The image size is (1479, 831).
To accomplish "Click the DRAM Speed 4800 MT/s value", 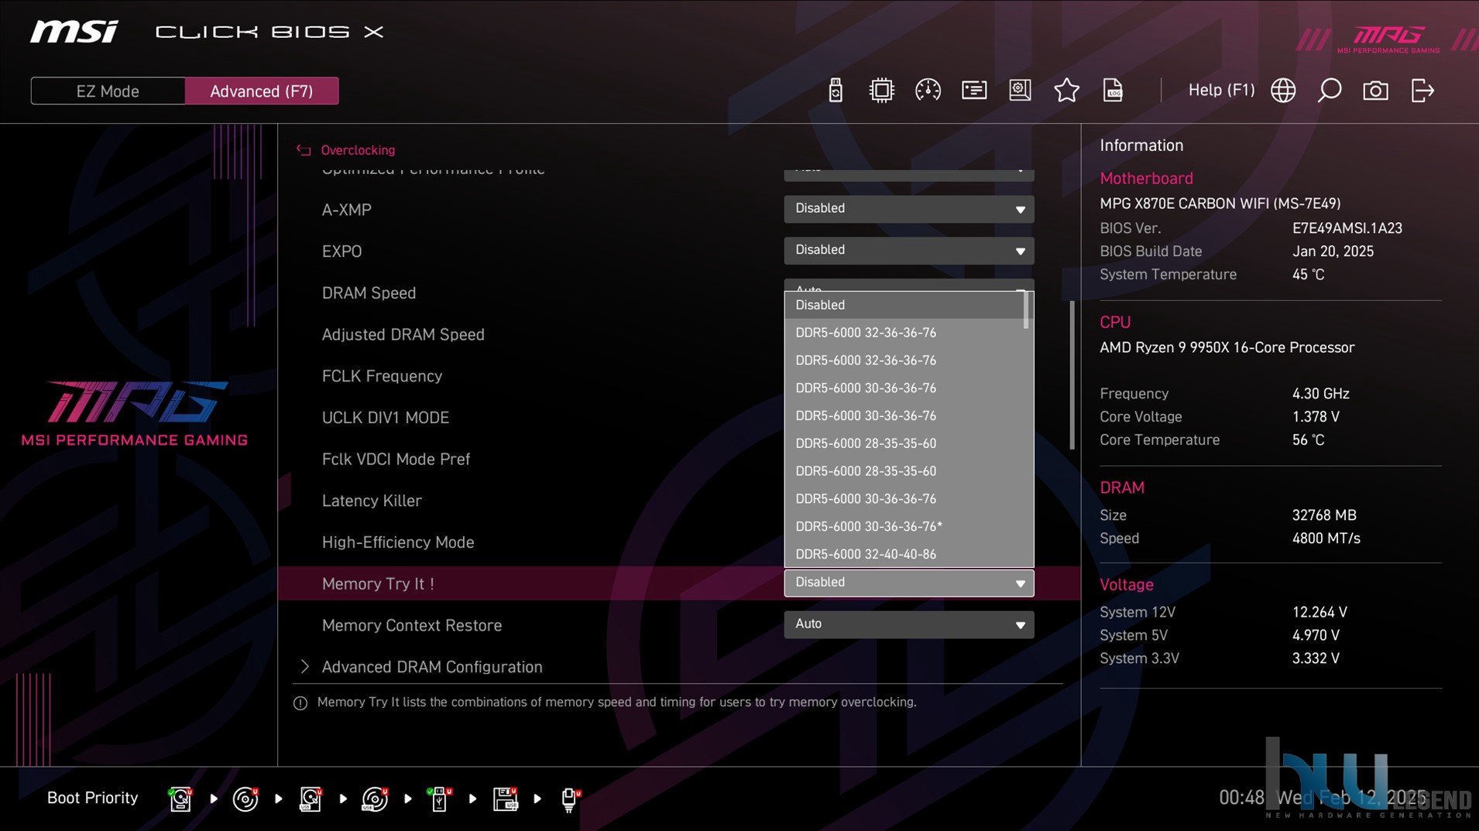I will tap(1326, 539).
